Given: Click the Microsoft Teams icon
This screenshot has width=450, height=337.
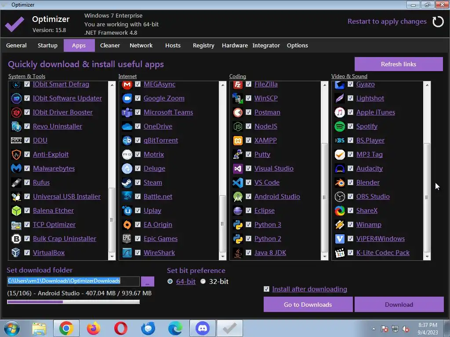Looking at the screenshot, I should [x=127, y=112].
